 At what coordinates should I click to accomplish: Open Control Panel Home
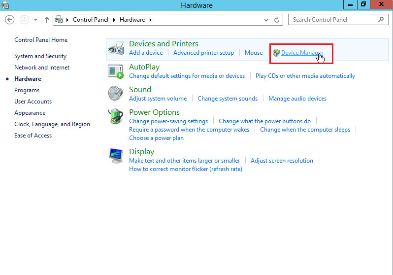tap(41, 40)
